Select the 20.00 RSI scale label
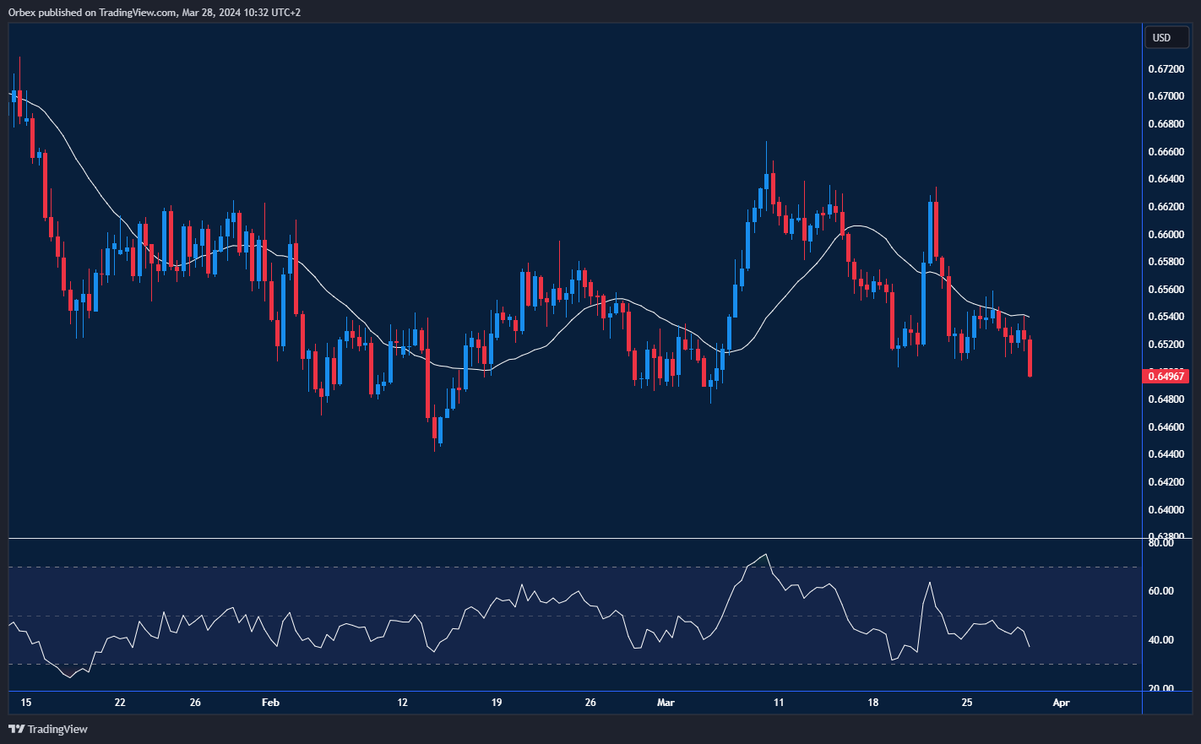Screen dimensions: 1201x744 [x=1160, y=689]
